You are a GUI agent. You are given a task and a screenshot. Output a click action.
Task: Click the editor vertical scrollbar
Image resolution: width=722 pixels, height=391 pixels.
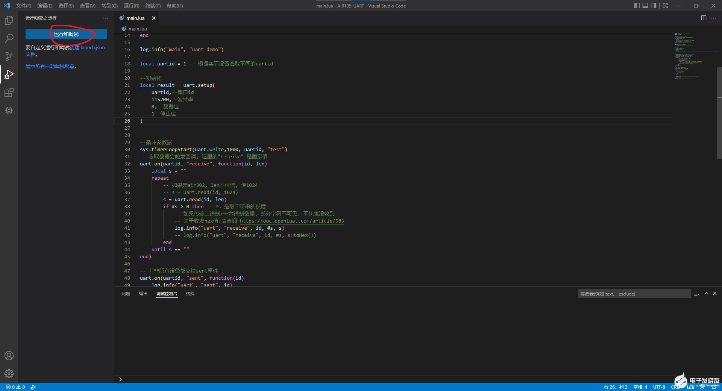pos(719,113)
